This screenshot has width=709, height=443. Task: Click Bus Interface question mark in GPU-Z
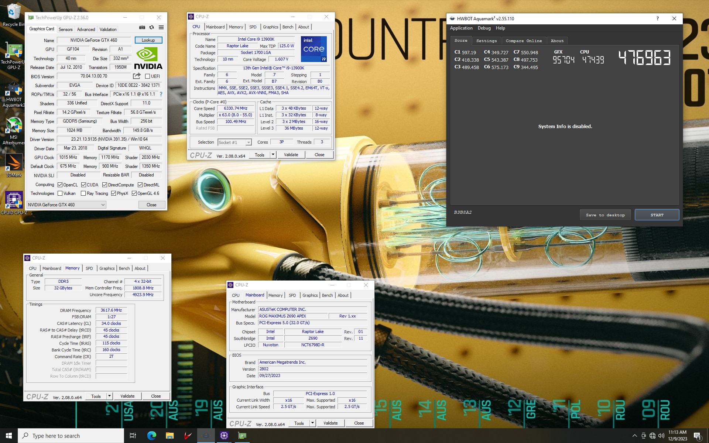(x=161, y=94)
